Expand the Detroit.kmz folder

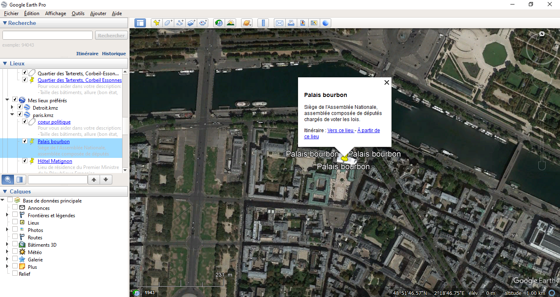[x=12, y=108]
